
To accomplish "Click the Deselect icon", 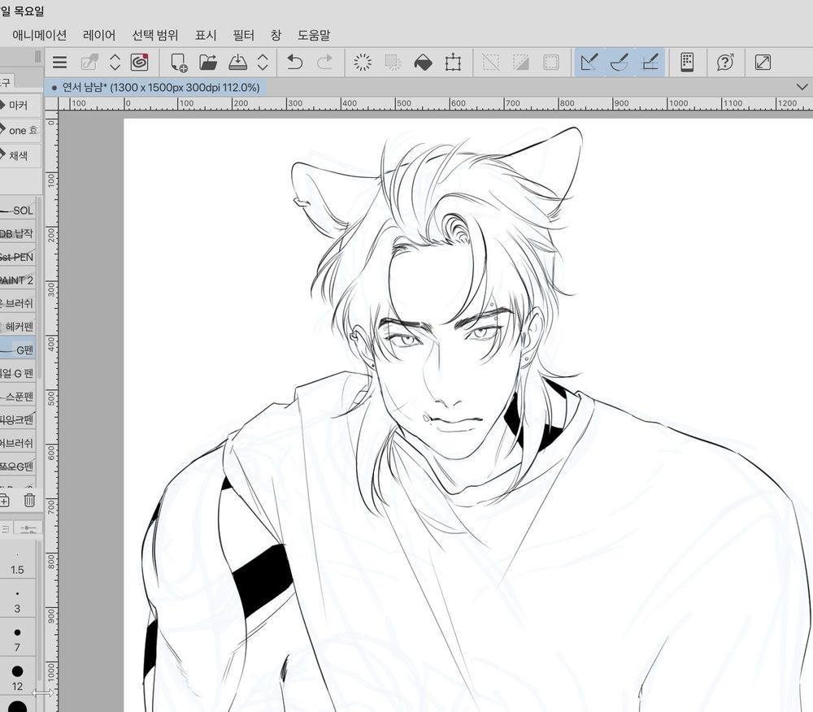I will tap(490, 63).
